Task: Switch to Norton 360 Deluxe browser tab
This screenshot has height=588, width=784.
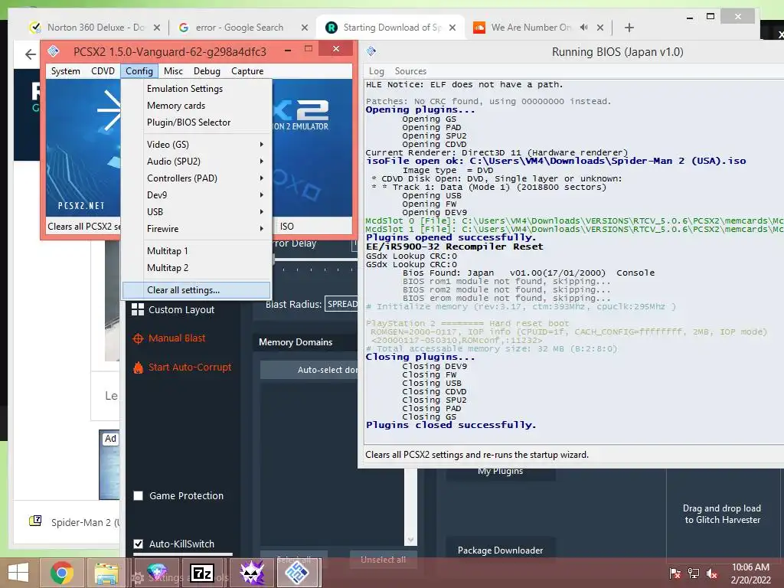Action: (x=95, y=28)
